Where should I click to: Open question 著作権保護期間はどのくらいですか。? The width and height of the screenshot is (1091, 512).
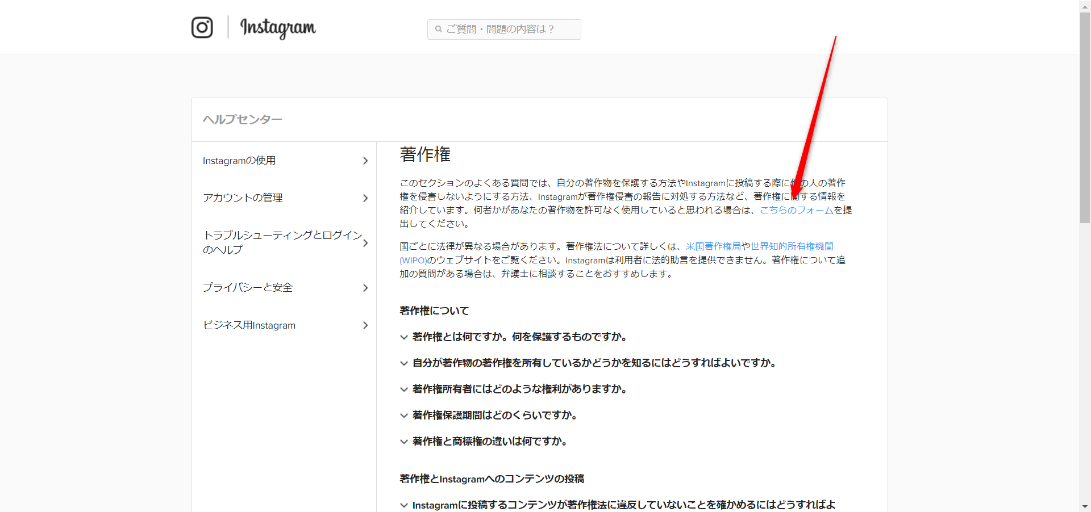tap(495, 416)
